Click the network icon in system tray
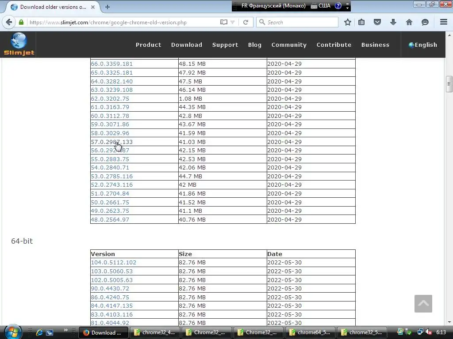 coord(420,332)
